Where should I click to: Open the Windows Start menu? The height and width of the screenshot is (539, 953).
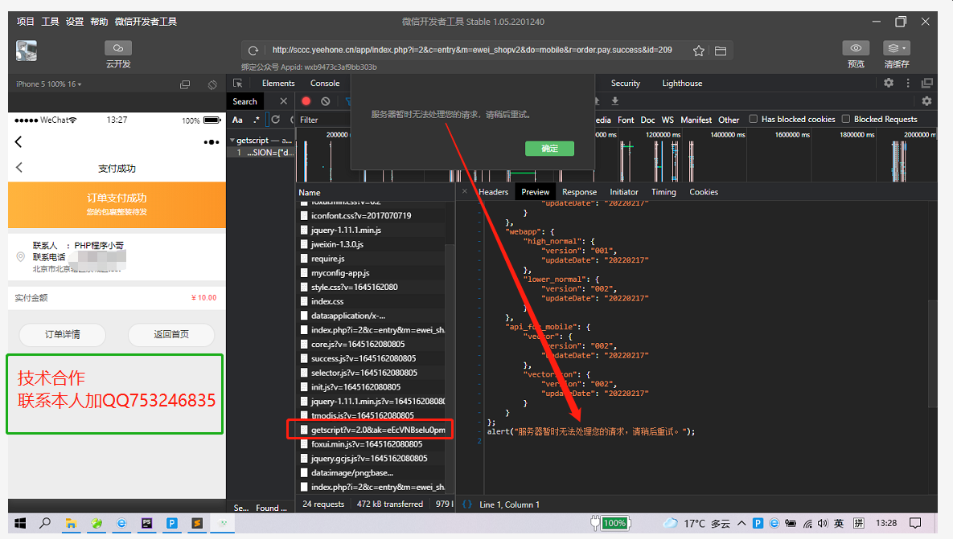pyautogui.click(x=20, y=523)
